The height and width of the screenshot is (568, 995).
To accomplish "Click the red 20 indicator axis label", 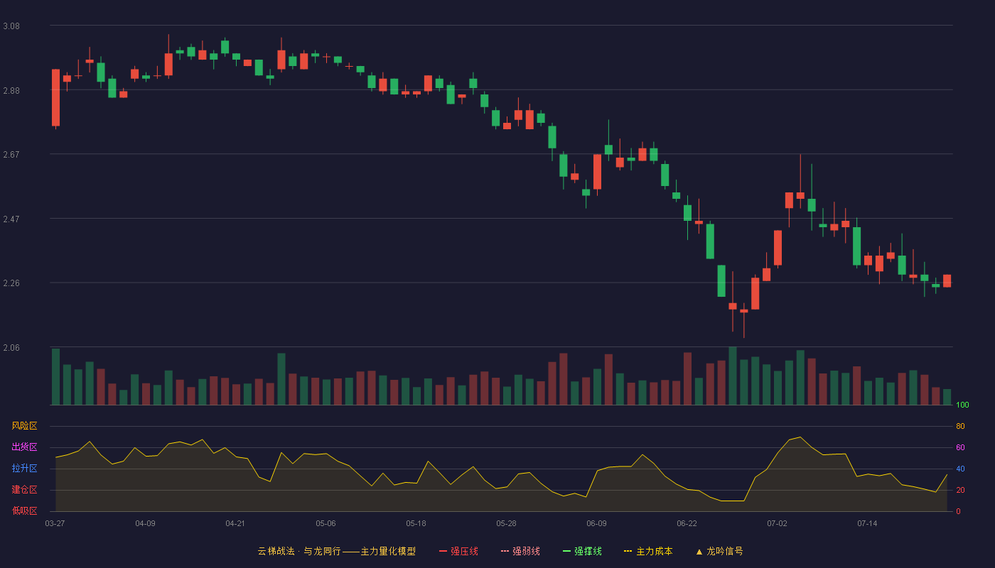I will [x=960, y=490].
